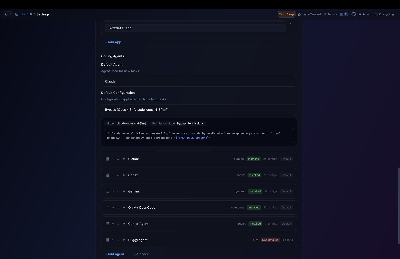Click the Default tag on Claude row
Viewport: 400px width, 259px height.
[x=286, y=159]
